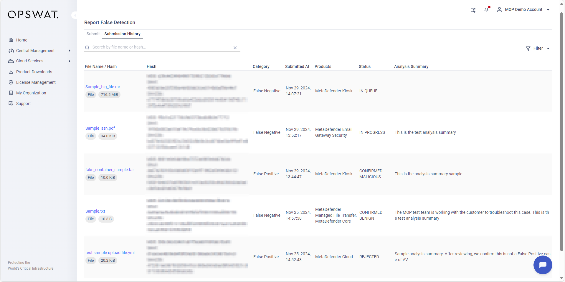This screenshot has width=565, height=282.
Task: Collapse the sidebar with the arrow button
Action: click(x=75, y=15)
